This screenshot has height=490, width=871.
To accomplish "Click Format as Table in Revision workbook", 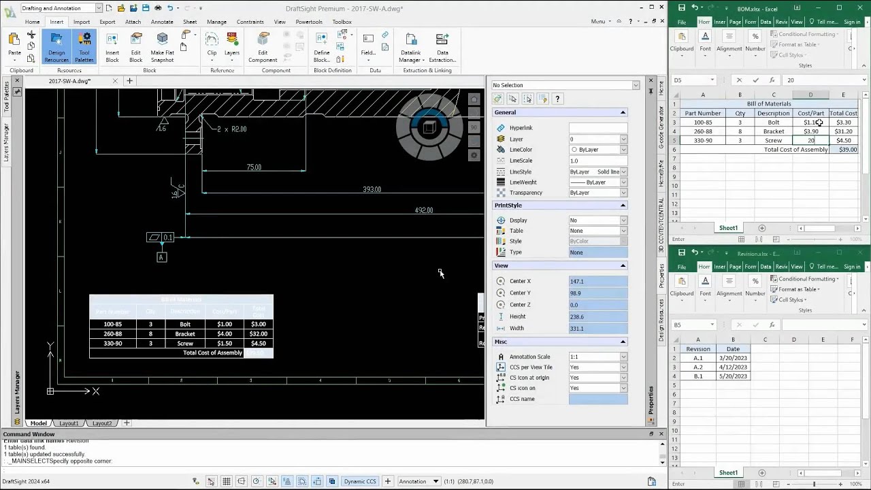I will pos(799,289).
